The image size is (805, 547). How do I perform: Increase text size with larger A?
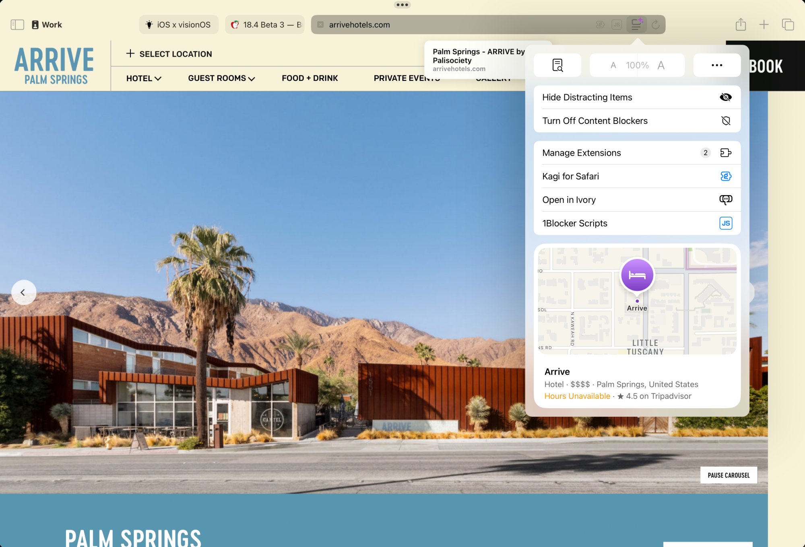click(661, 65)
